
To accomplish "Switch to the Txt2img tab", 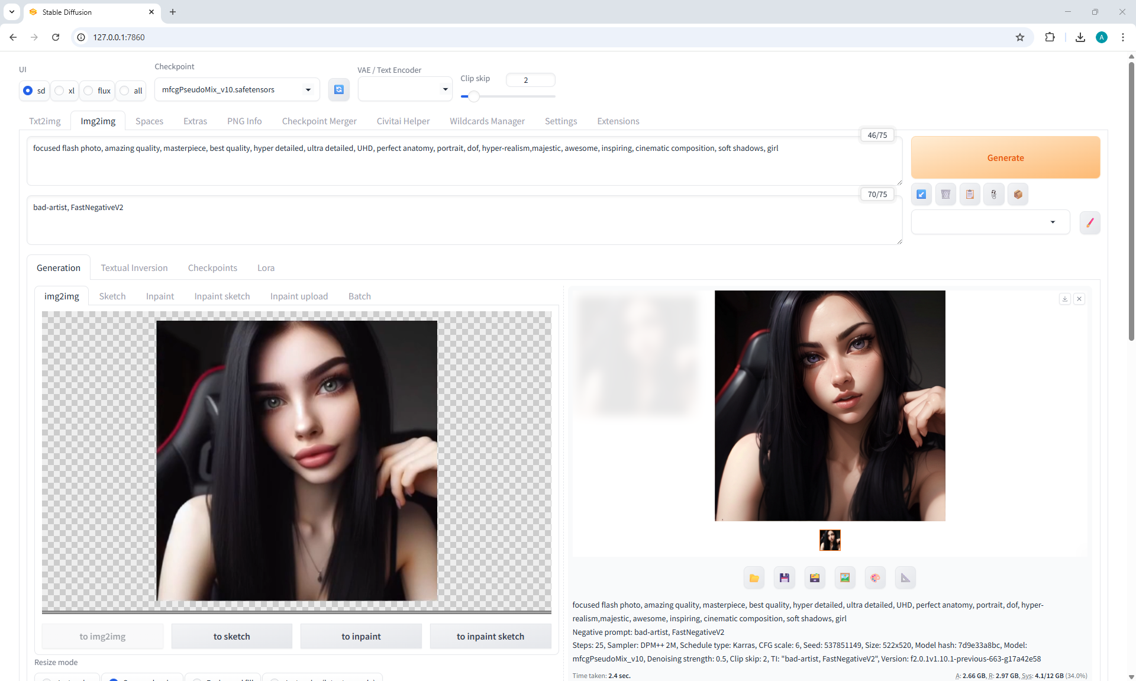I will [x=45, y=121].
